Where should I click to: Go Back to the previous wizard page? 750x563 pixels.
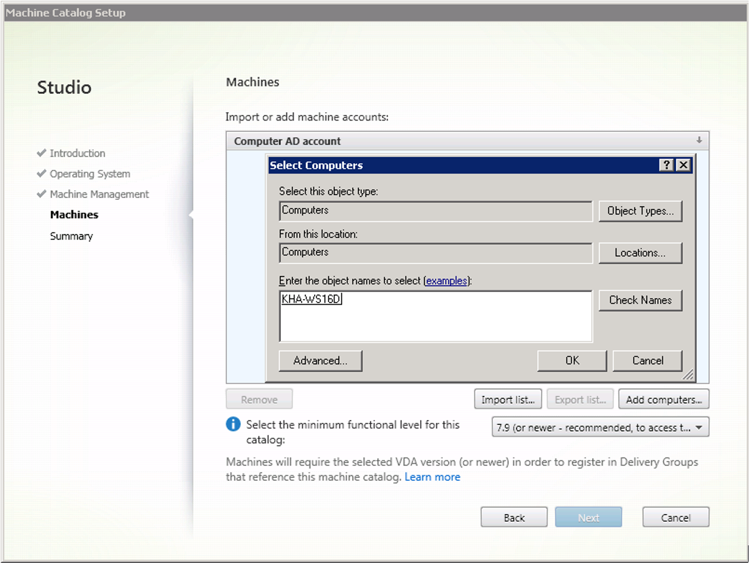point(514,517)
